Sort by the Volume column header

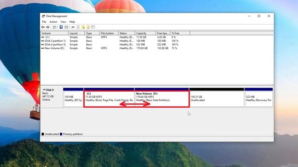coord(54,33)
